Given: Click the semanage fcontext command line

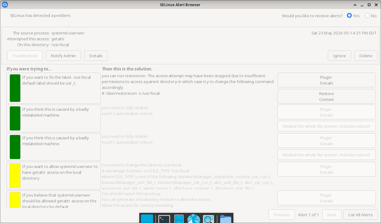Looking at the screenshot, I should coord(146,171).
